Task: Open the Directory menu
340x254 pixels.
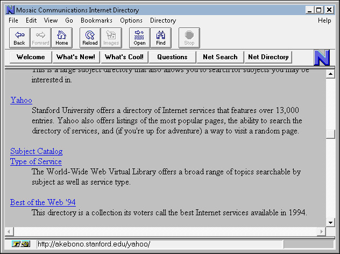Action: pos(163,20)
